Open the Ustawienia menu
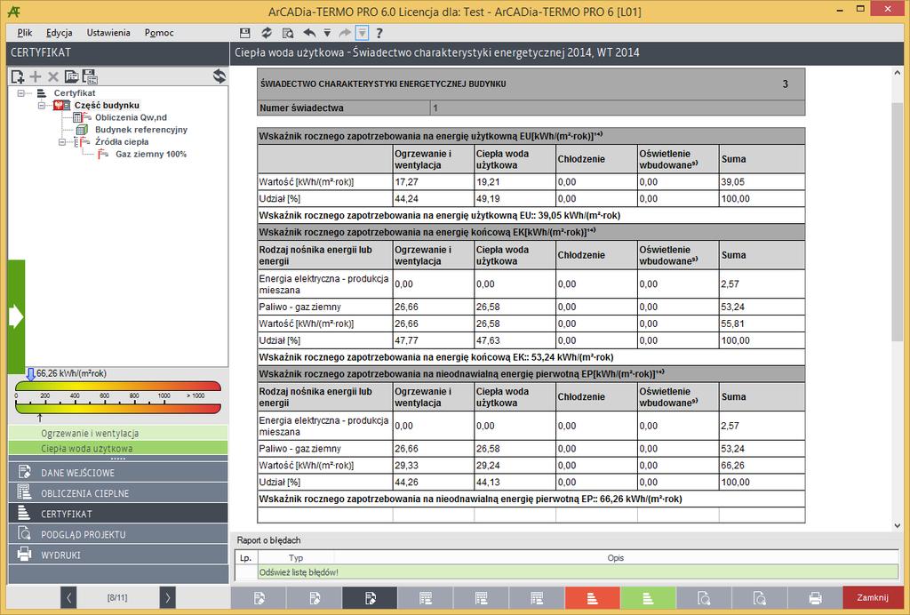Viewport: 910px width, 615px height. point(108,33)
